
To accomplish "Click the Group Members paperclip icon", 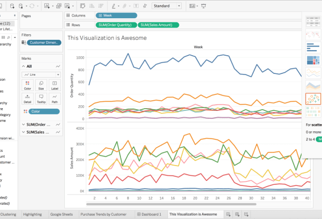I will pyautogui.click(x=124, y=6).
